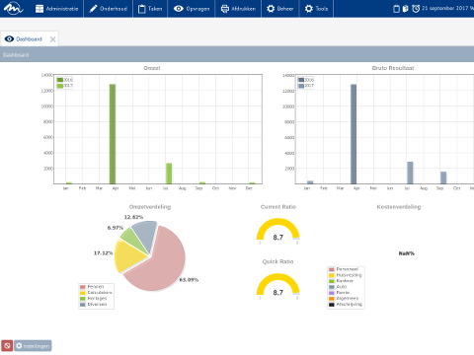
Task: Select the Dashboard tab
Action: point(30,39)
